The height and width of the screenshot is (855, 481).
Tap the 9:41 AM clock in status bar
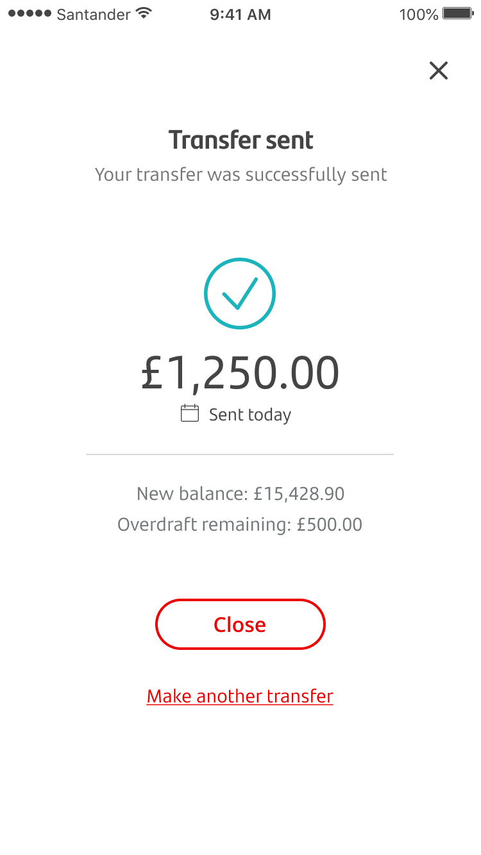(240, 14)
